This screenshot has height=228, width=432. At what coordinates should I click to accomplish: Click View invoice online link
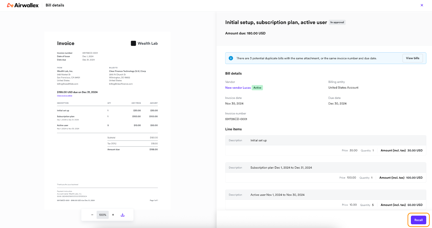pos(65,96)
